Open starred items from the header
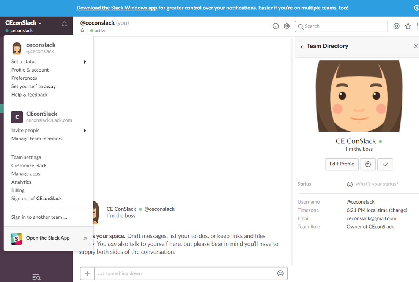Image resolution: width=419 pixels, height=282 pixels. coord(408,26)
